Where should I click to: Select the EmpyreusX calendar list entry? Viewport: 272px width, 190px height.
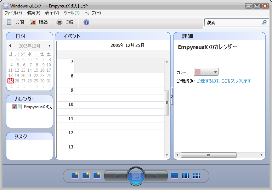click(34, 107)
